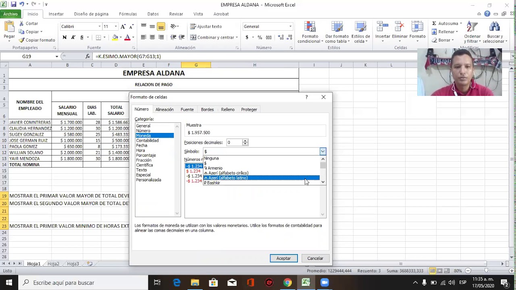Open the number format General dropdown

click(290, 27)
